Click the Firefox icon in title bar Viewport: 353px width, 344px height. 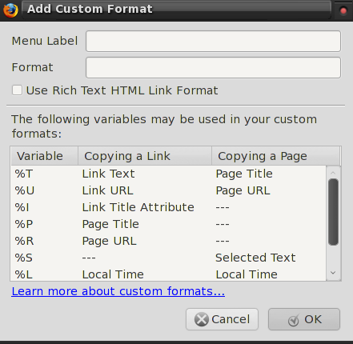(10, 10)
